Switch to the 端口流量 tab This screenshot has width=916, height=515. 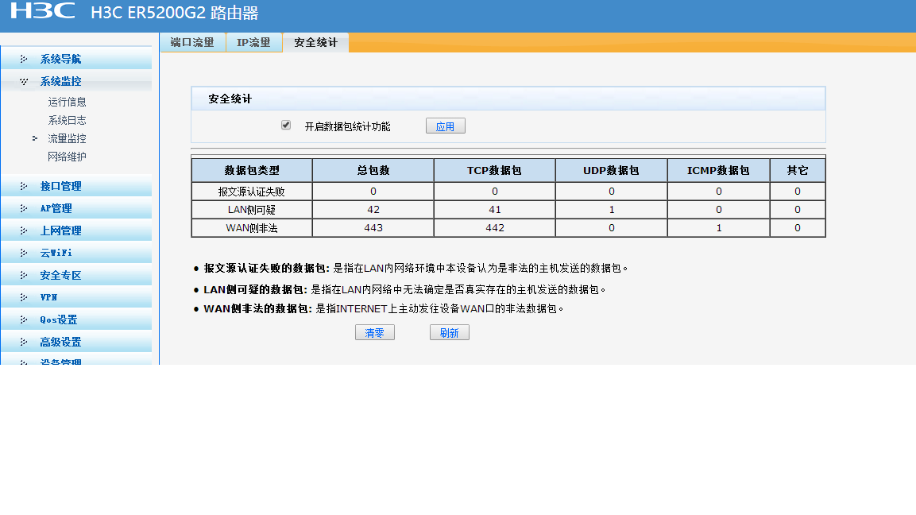point(191,42)
